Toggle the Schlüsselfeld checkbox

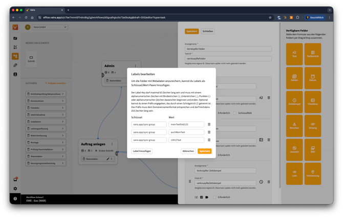pos(235,113)
